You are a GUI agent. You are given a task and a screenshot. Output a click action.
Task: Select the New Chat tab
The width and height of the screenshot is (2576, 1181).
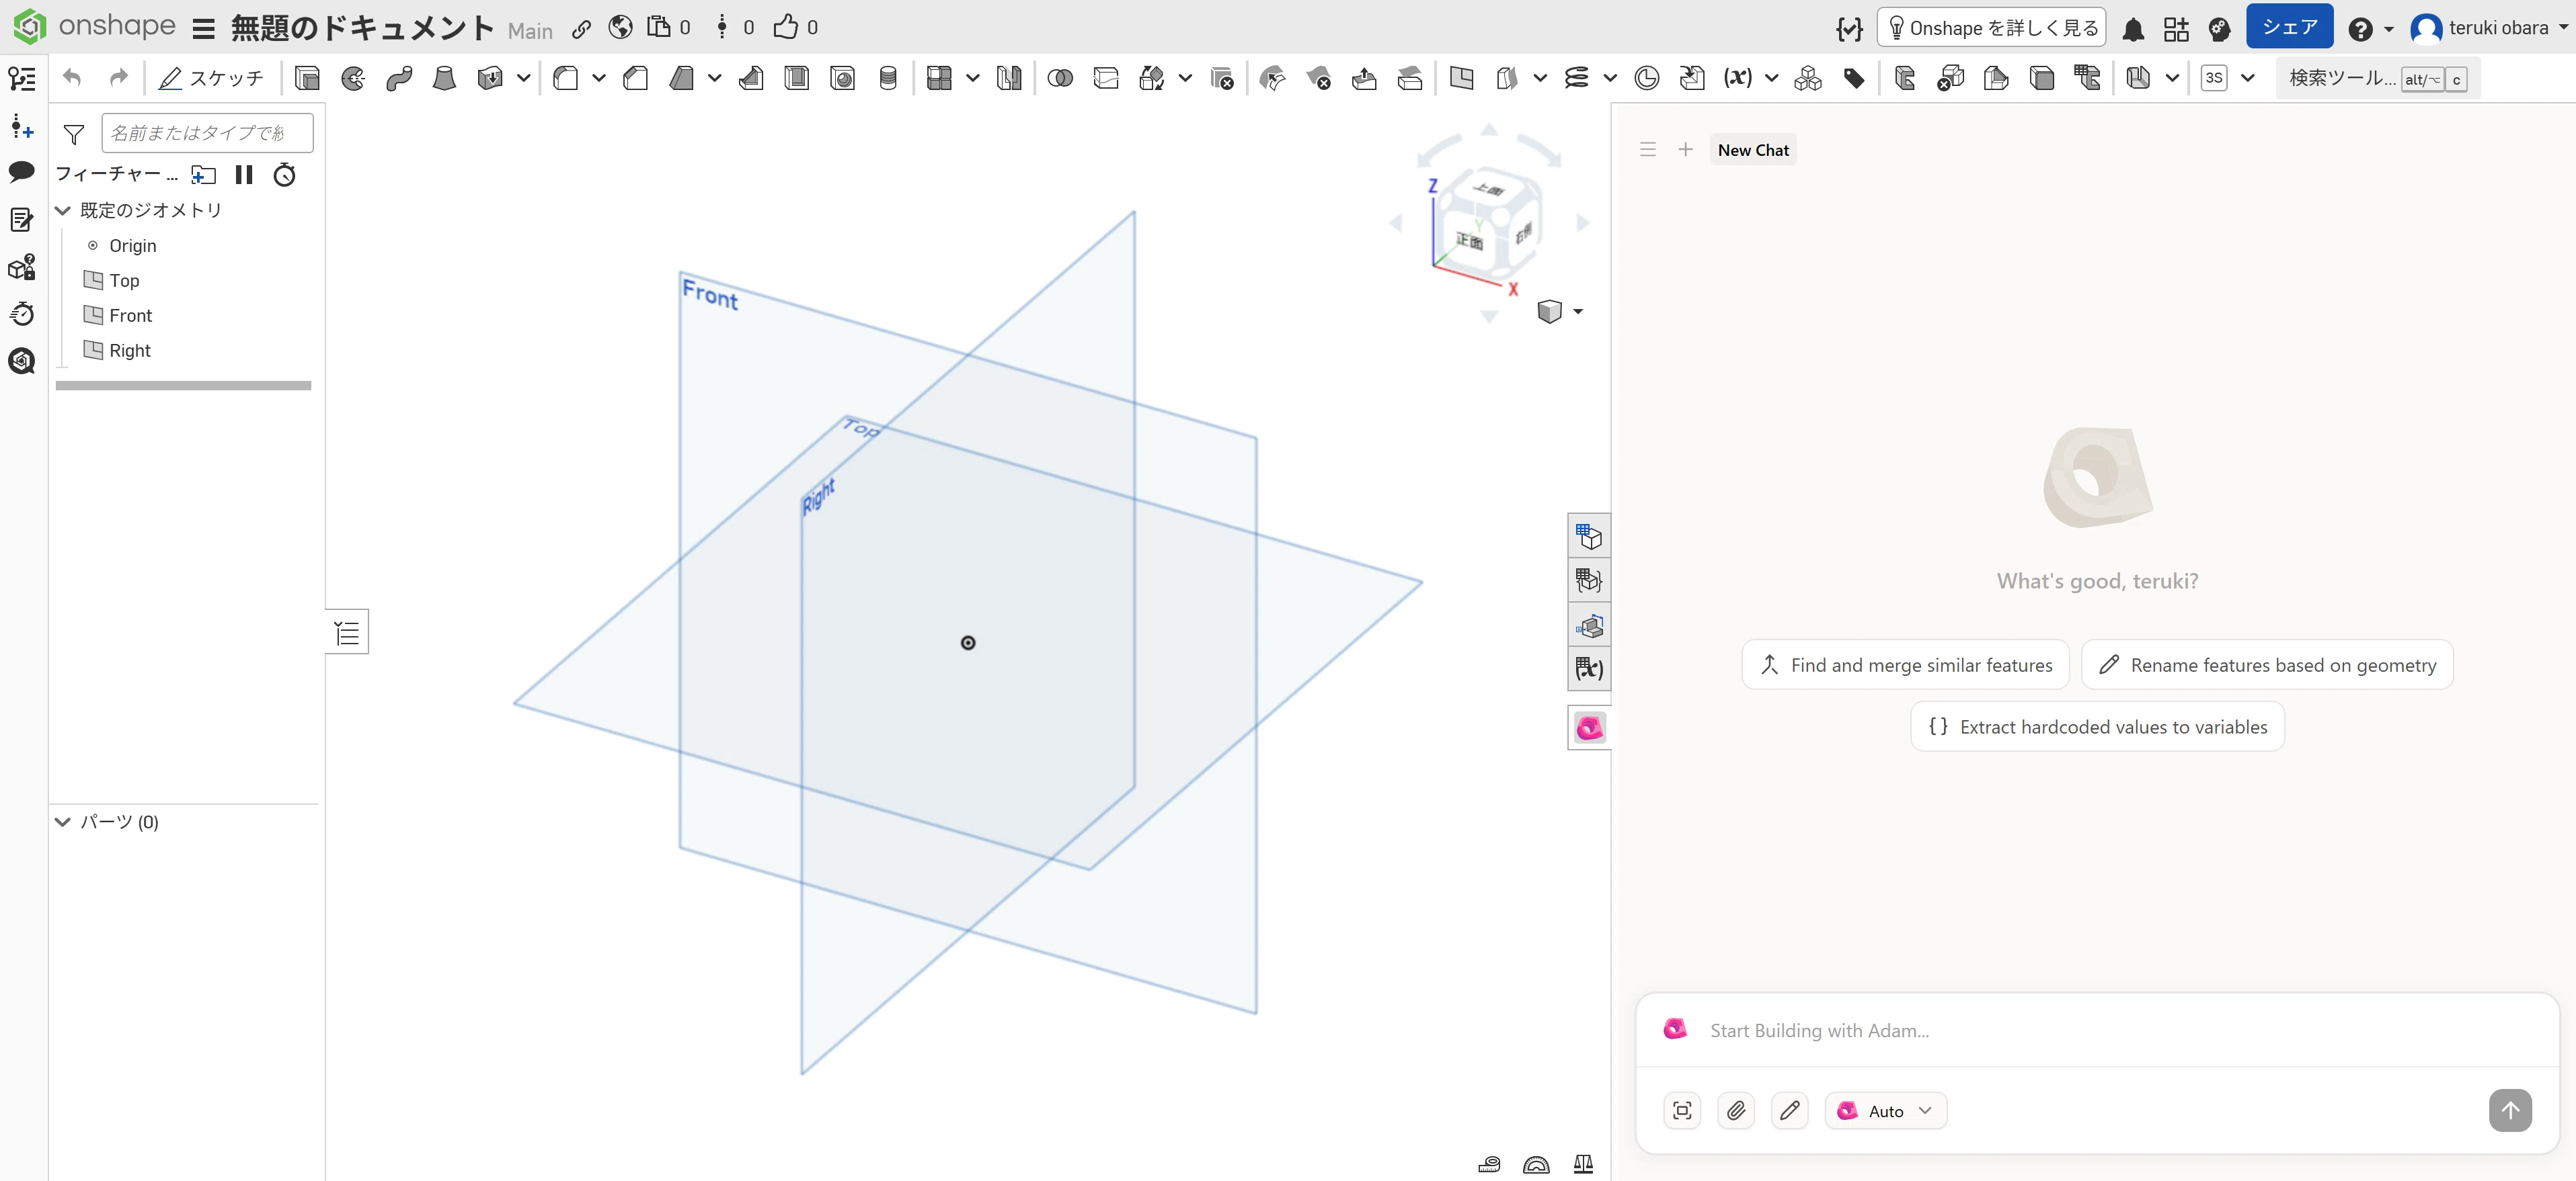pos(1752,150)
